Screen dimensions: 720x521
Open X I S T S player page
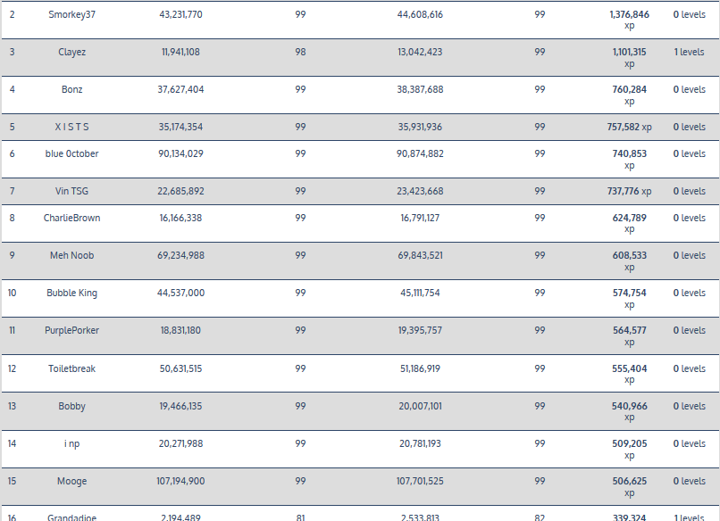pos(71,127)
